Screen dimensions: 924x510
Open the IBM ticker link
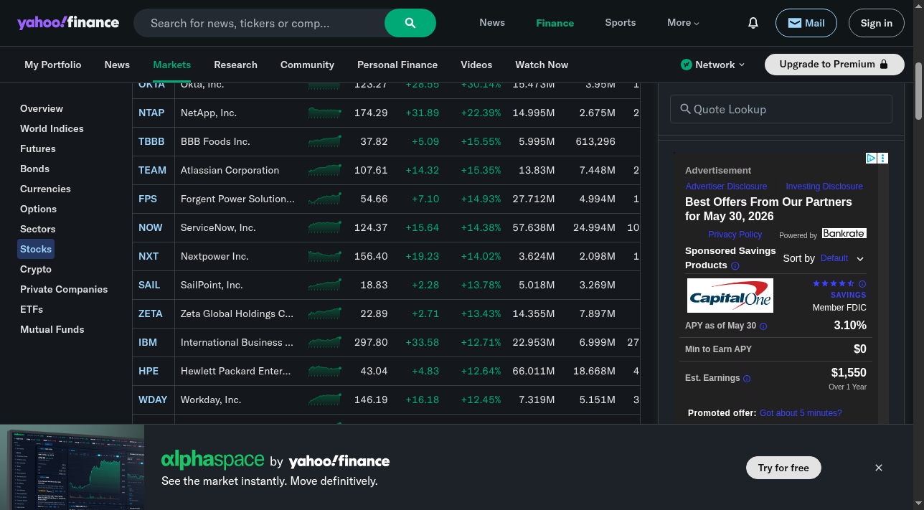pos(148,342)
